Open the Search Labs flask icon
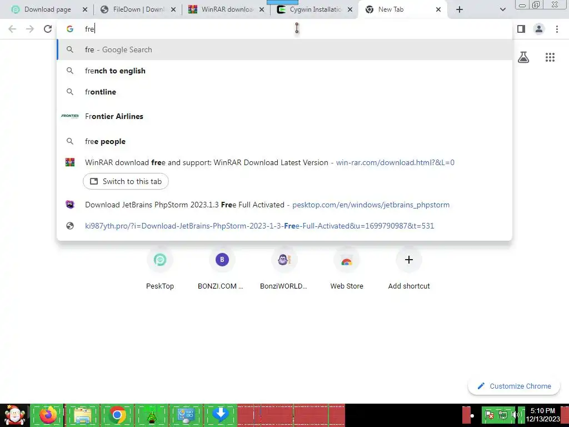Screen dimensions: 569x427 pos(523,57)
